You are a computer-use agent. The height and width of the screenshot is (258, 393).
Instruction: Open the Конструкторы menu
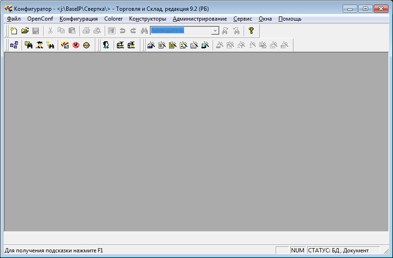(147, 19)
